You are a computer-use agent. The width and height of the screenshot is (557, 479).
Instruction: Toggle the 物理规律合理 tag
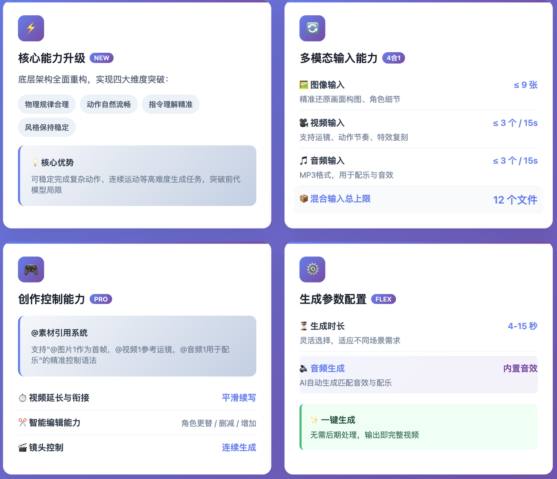click(x=47, y=104)
